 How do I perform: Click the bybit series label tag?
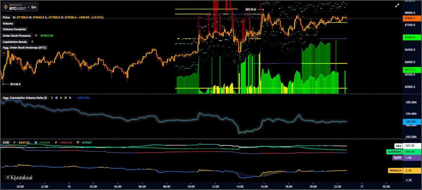tap(397, 158)
